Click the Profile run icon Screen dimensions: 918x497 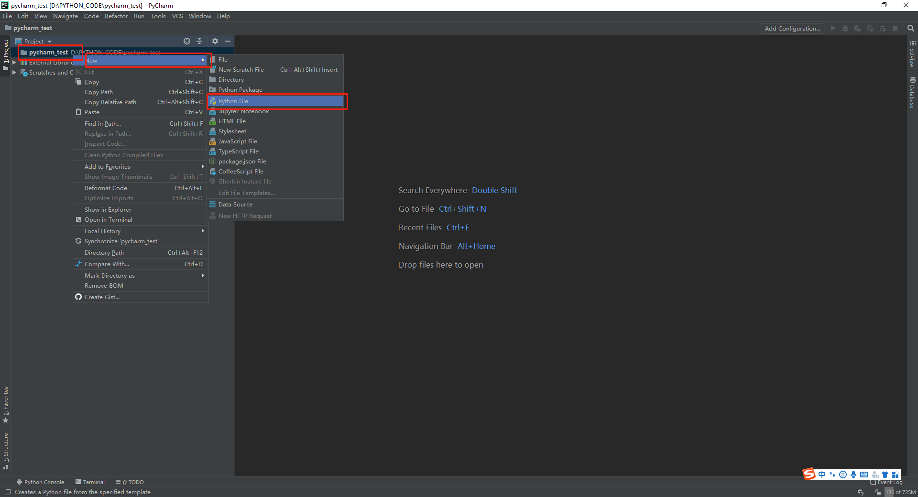point(870,28)
